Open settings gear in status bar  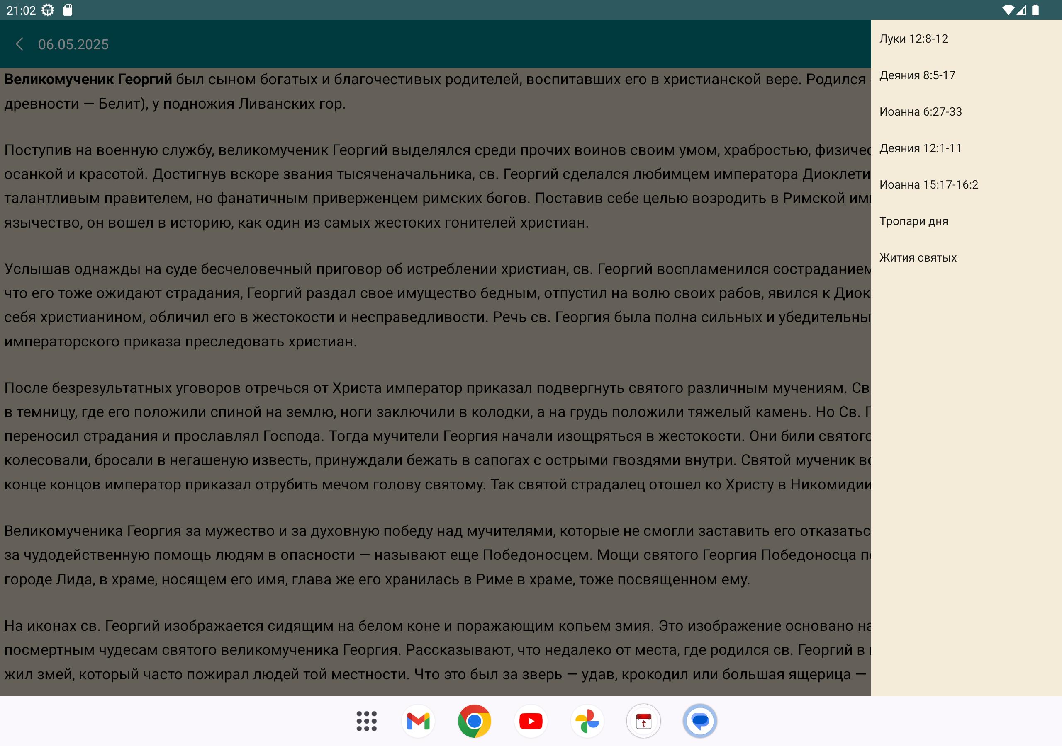tap(48, 10)
